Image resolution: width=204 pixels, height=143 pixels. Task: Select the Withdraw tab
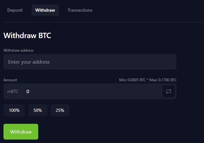[45, 10]
